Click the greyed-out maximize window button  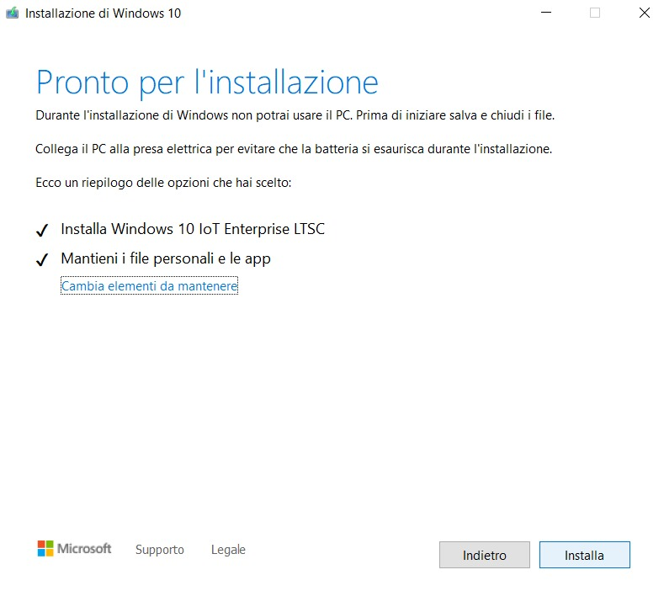tap(595, 13)
